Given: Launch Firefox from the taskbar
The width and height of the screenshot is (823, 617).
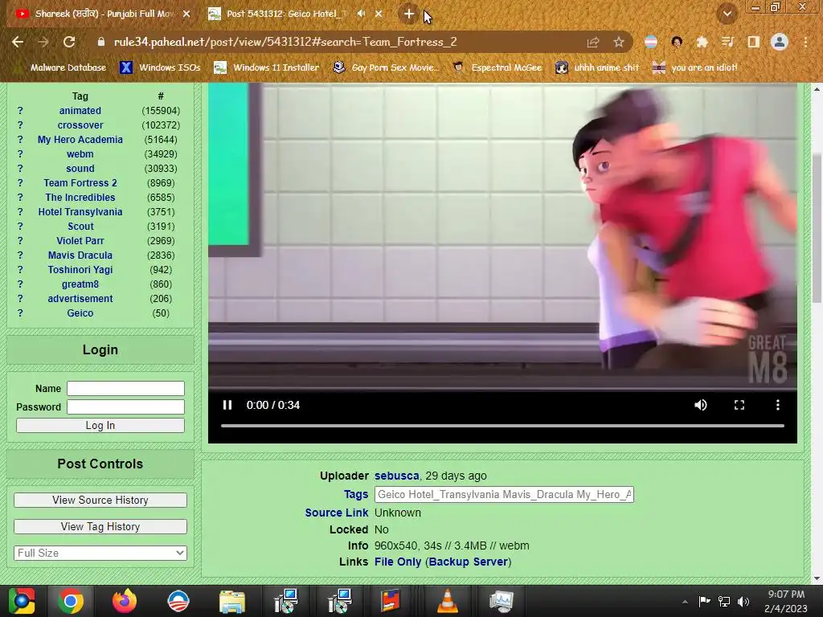Looking at the screenshot, I should [x=125, y=601].
